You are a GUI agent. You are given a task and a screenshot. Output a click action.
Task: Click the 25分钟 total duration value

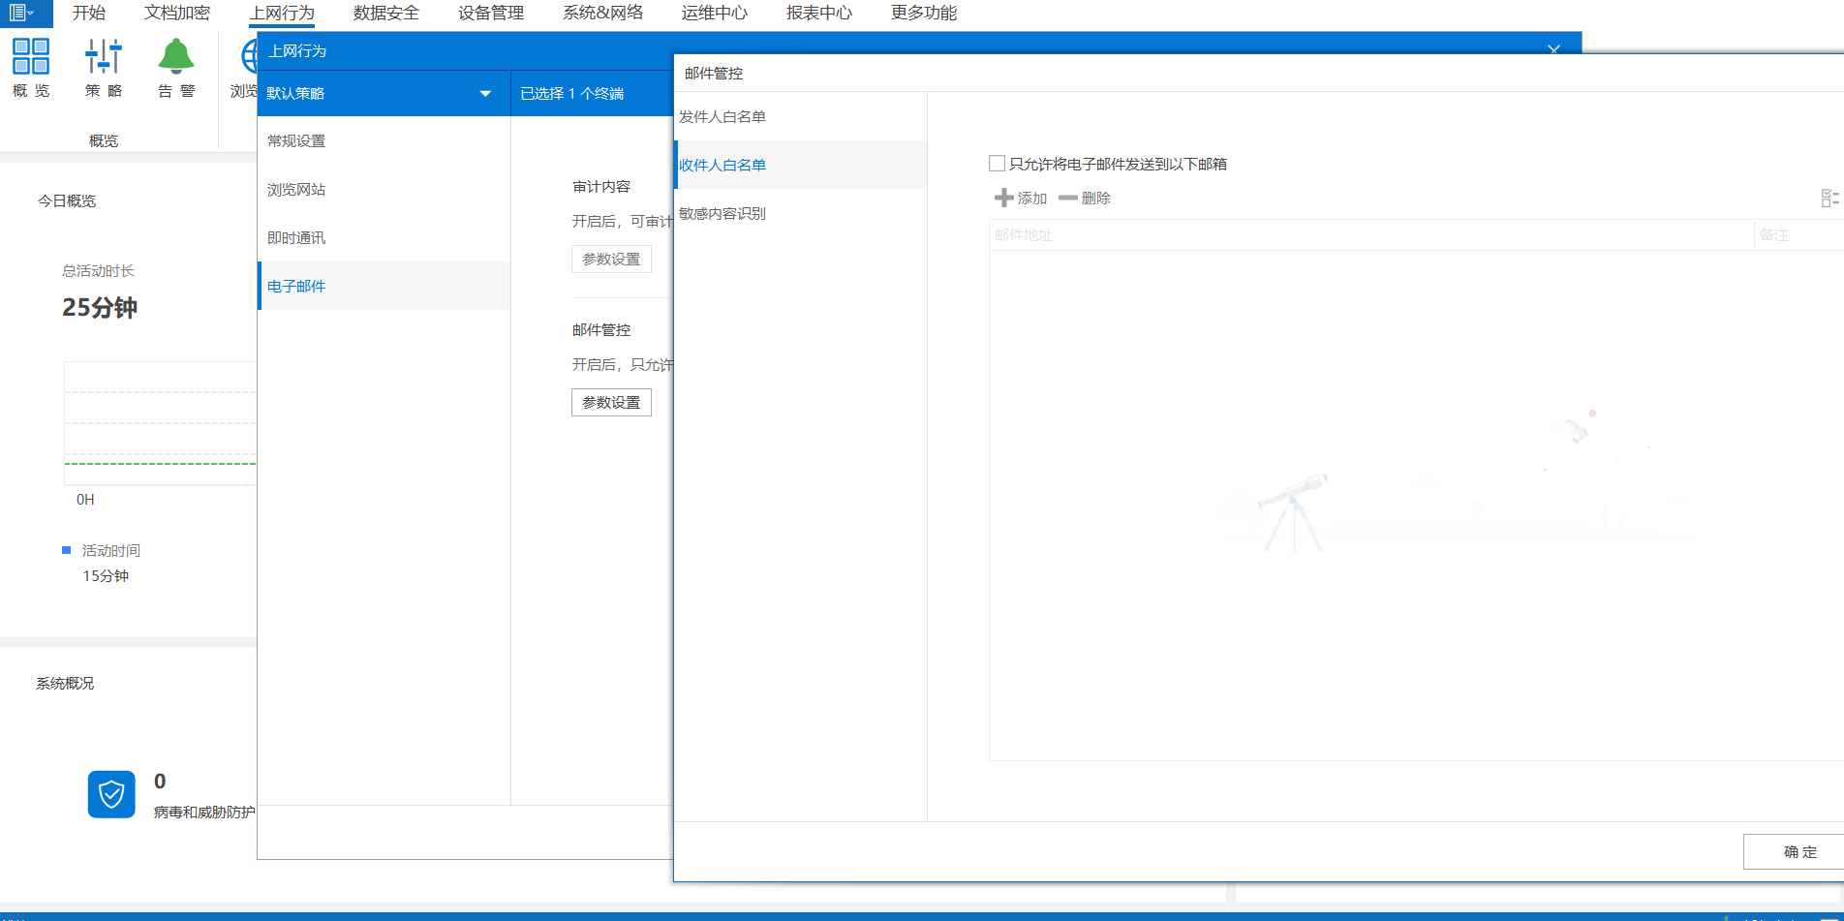[100, 307]
